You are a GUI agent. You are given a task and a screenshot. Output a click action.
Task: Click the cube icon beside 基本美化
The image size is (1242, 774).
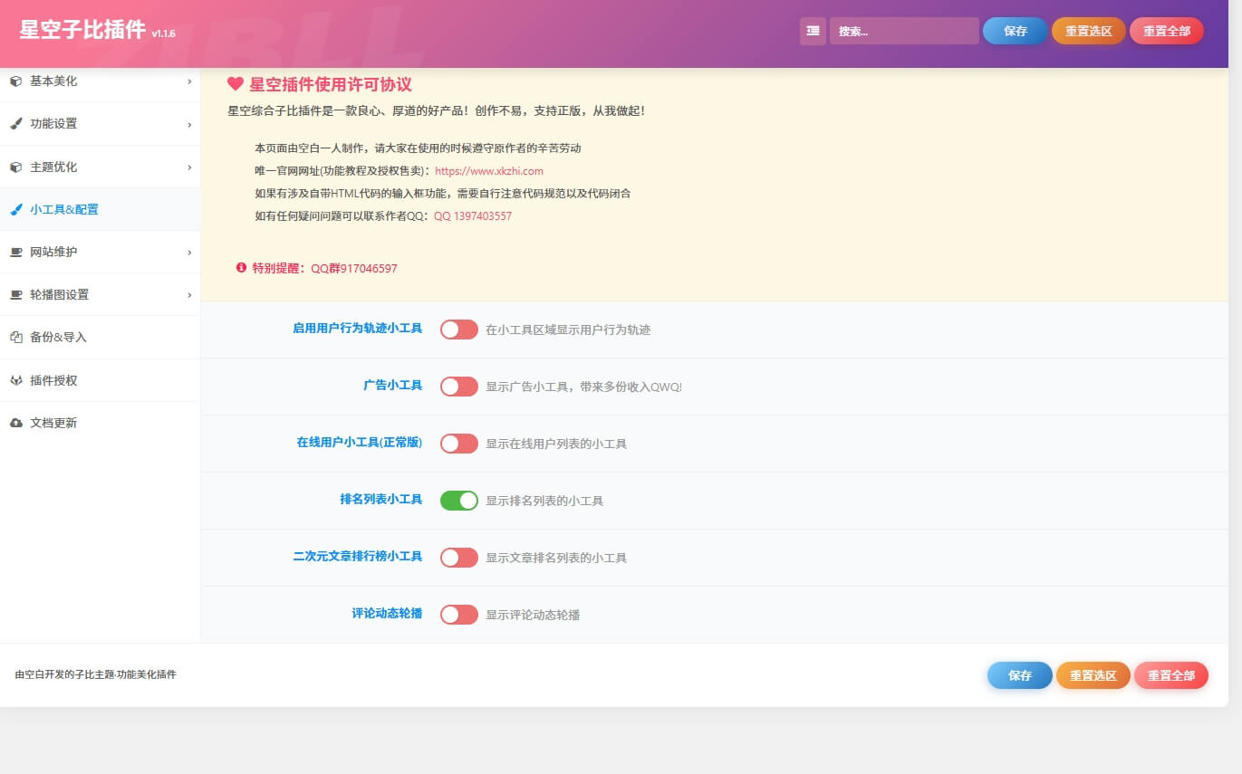point(15,81)
